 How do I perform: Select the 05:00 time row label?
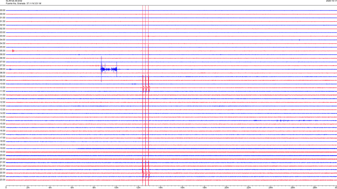pyautogui.click(x=2, y=47)
